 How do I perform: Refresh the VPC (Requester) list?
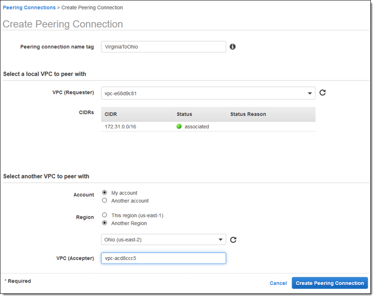pos(322,93)
